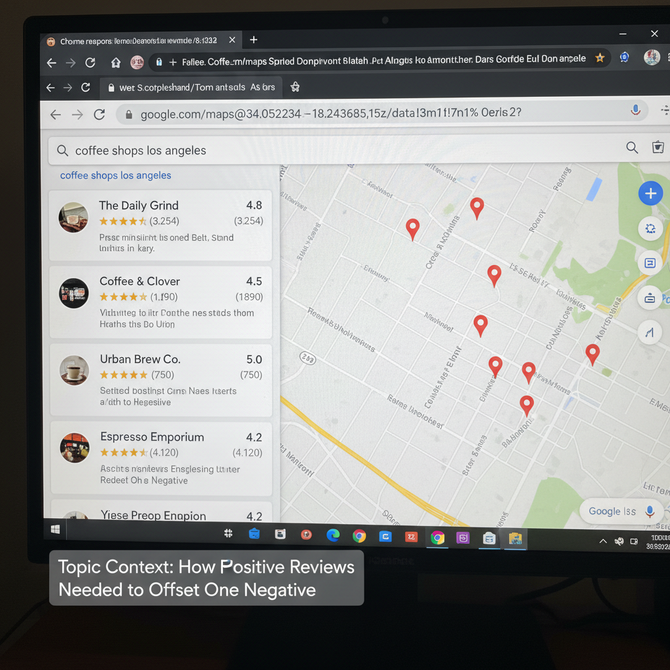Click the file explorer icon in taskbar
Image resolution: width=670 pixels, height=670 pixels.
tap(516, 538)
